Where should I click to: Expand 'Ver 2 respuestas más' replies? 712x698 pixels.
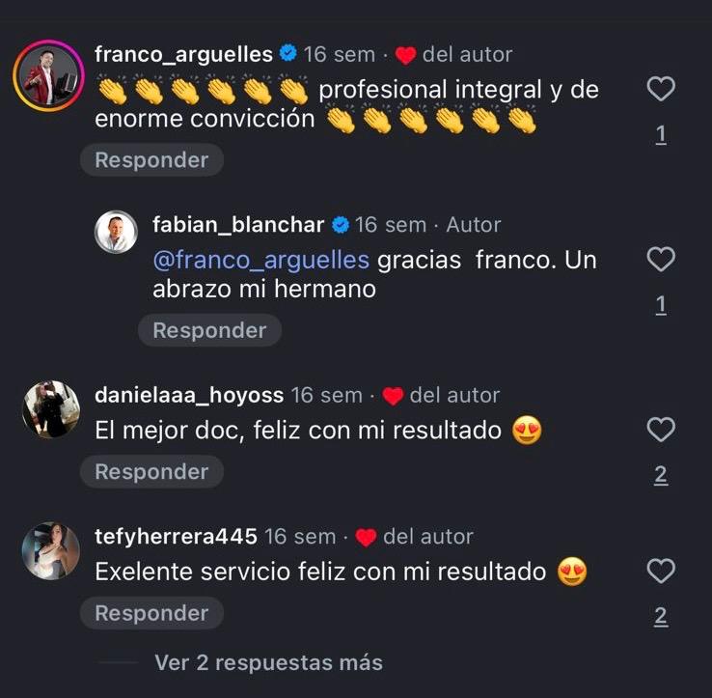(268, 662)
